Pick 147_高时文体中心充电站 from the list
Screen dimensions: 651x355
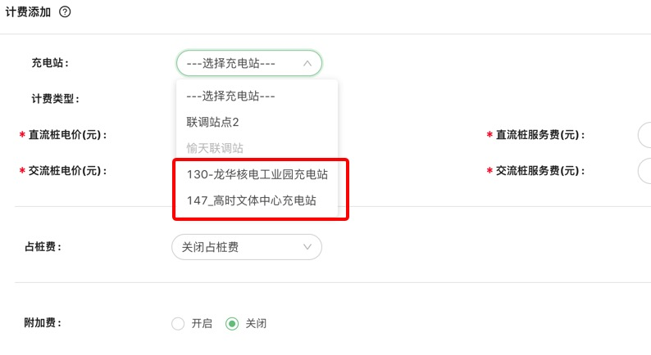point(251,200)
